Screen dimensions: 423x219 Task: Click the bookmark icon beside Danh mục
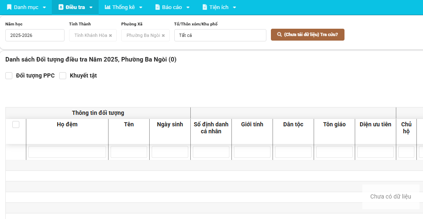point(9,7)
